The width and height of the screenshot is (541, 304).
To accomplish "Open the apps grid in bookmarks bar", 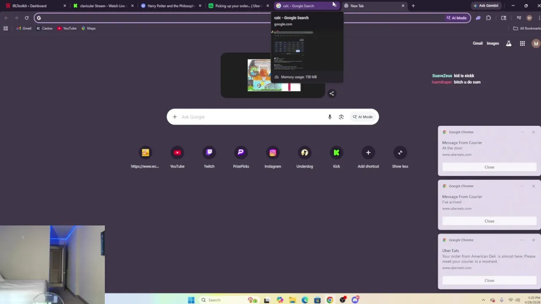I will pyautogui.click(x=5, y=28).
